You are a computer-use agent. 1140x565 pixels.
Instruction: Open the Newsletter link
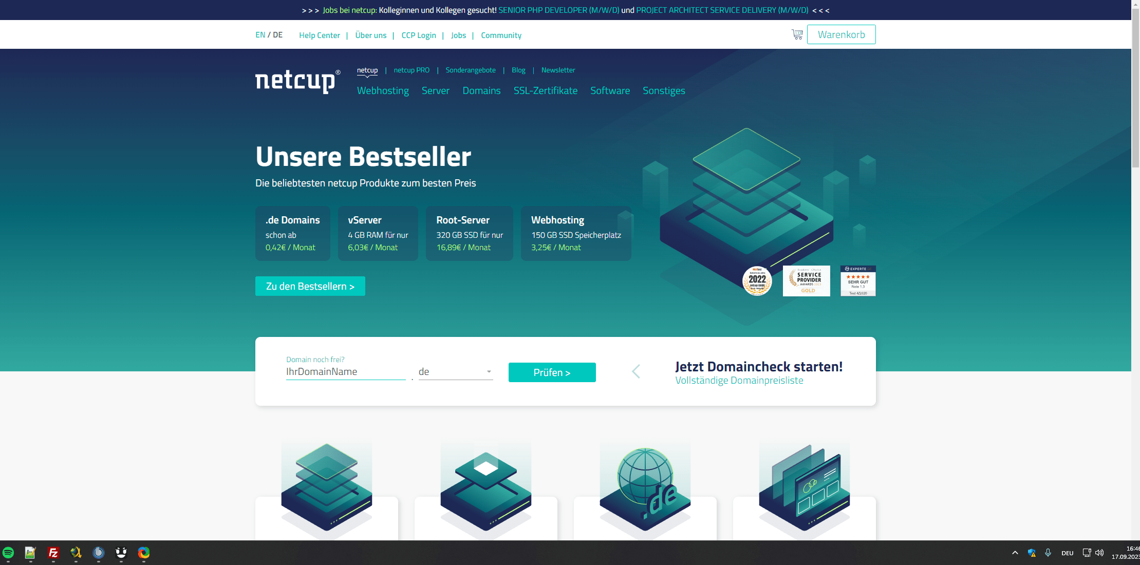click(558, 70)
